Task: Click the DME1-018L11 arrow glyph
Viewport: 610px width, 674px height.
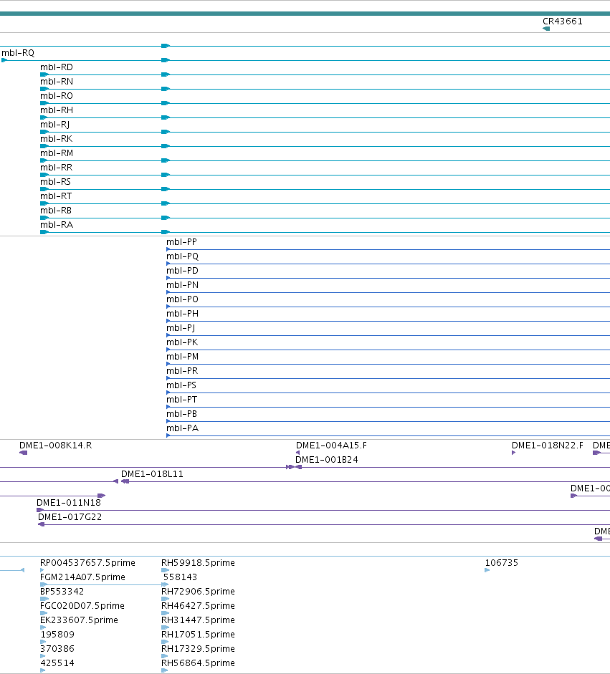Action: 125,481
